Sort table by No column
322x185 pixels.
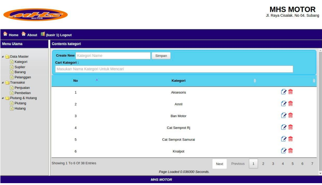(76, 81)
